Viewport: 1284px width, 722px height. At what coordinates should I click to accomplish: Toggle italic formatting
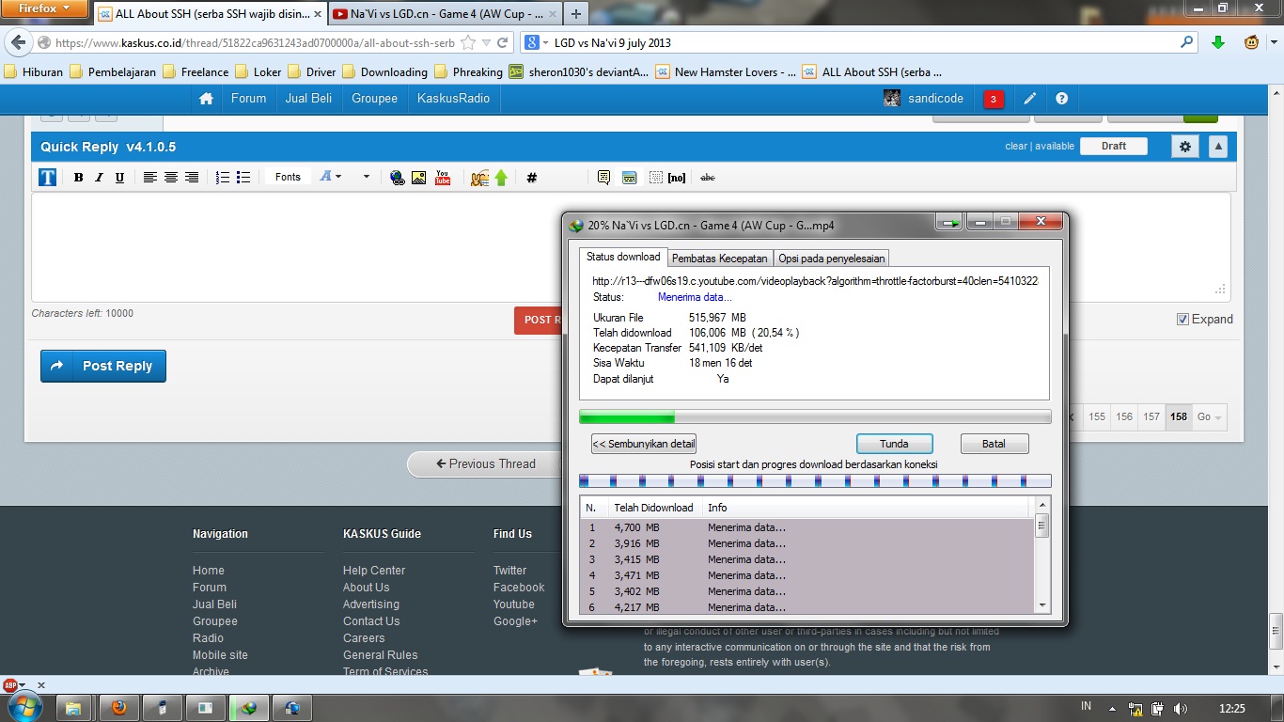tap(98, 177)
